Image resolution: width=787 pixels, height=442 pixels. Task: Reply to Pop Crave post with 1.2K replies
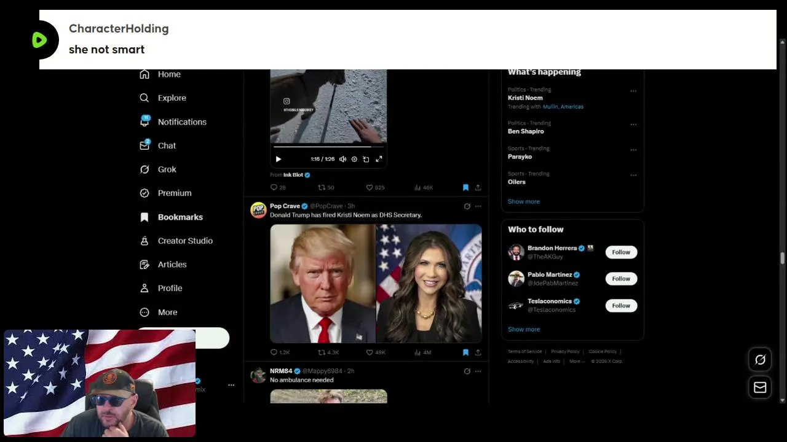pyautogui.click(x=280, y=352)
